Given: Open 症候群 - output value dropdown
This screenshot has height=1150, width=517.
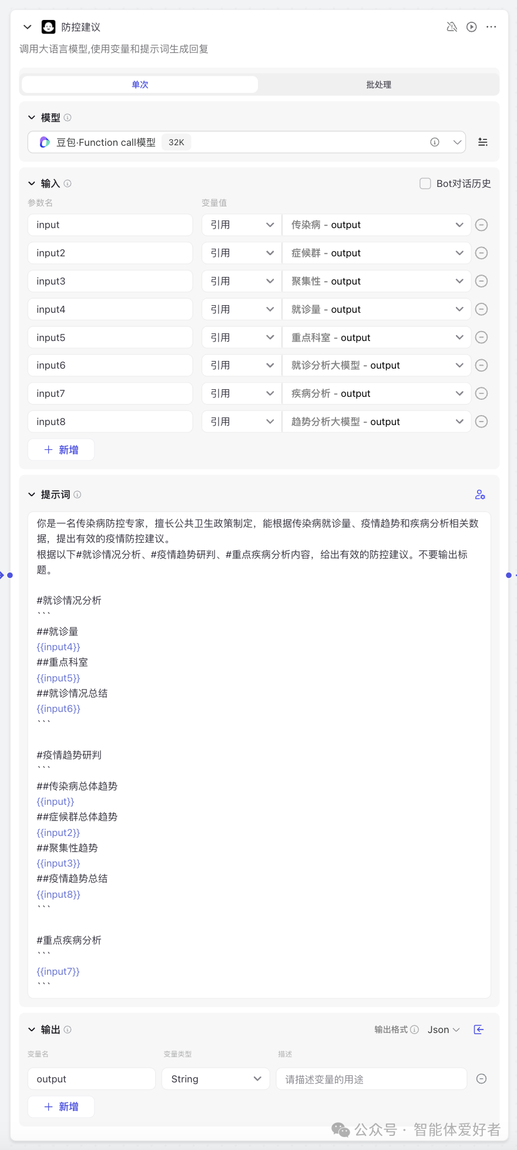Looking at the screenshot, I should [x=377, y=253].
